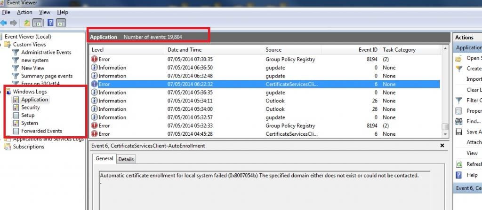This screenshot has width=482, height=210.
Task: Toggle the Show/Hide Console Tree icon
Action: pos(38,23)
